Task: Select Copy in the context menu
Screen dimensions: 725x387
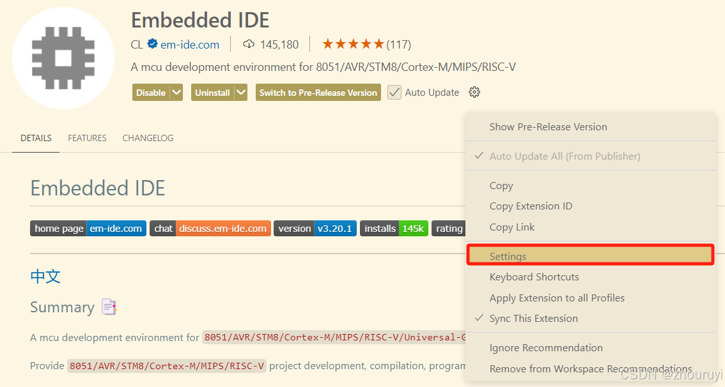Action: (x=591, y=186)
